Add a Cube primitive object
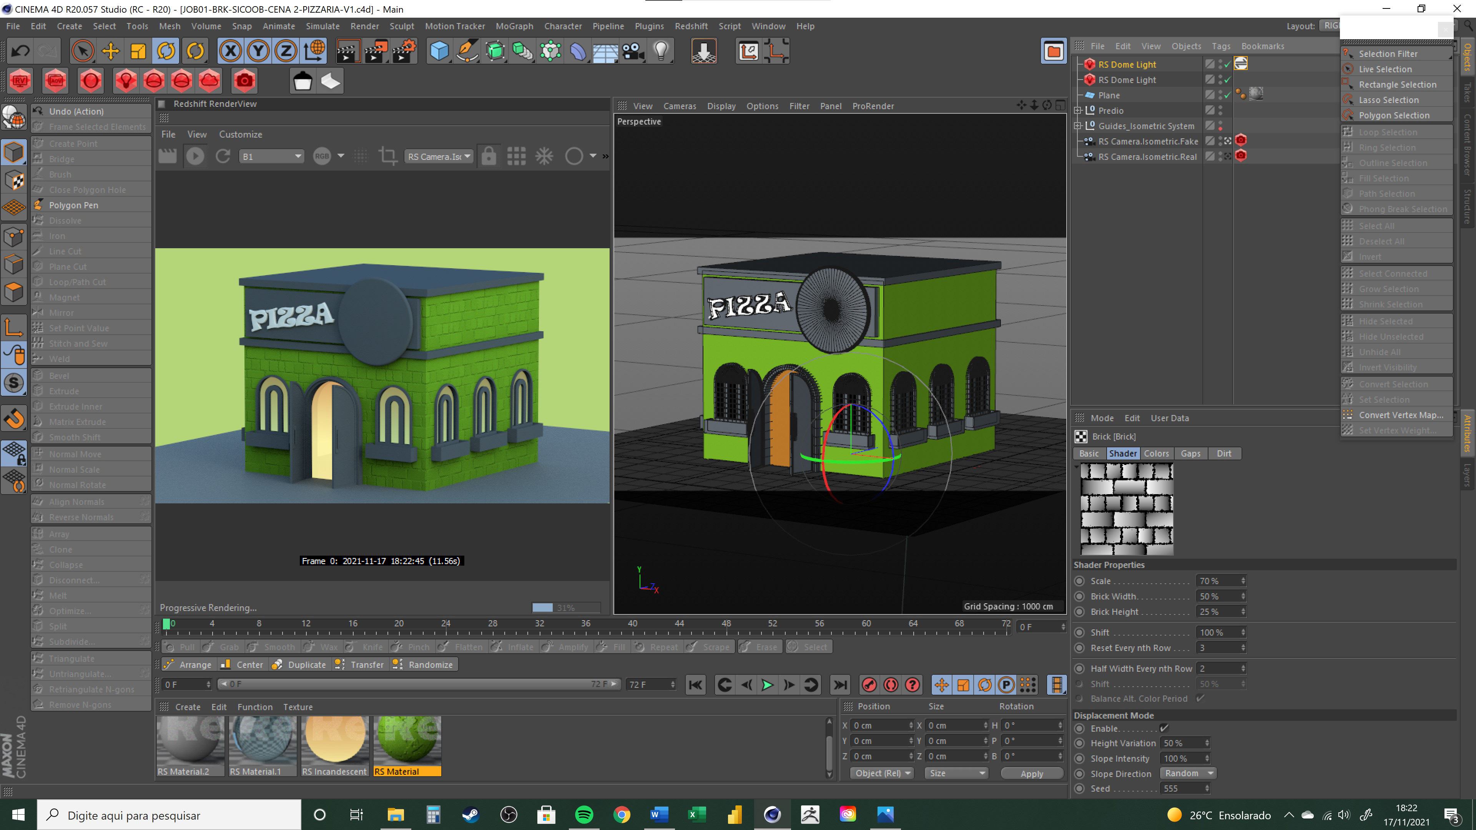1476x830 pixels. (x=439, y=51)
